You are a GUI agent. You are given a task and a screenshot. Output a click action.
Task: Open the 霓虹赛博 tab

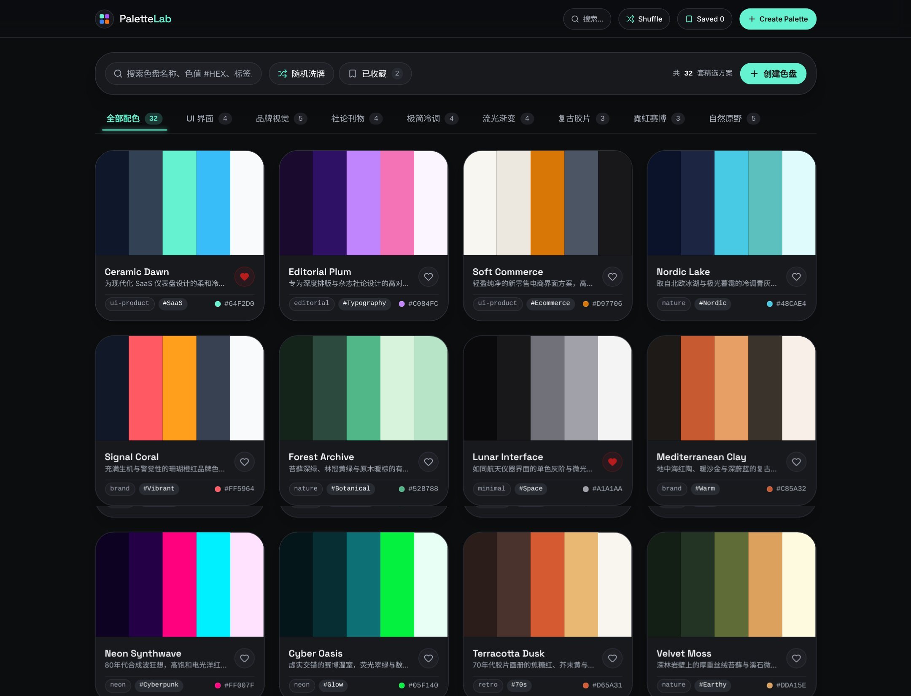[x=659, y=119]
